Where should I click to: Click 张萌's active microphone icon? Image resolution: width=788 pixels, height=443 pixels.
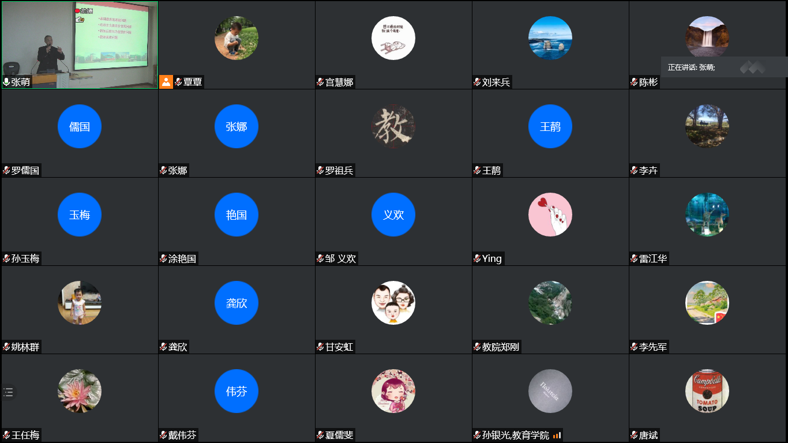click(x=6, y=82)
